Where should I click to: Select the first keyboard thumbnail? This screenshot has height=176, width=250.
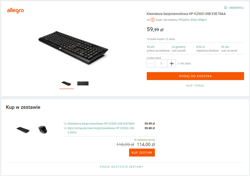click(66, 83)
